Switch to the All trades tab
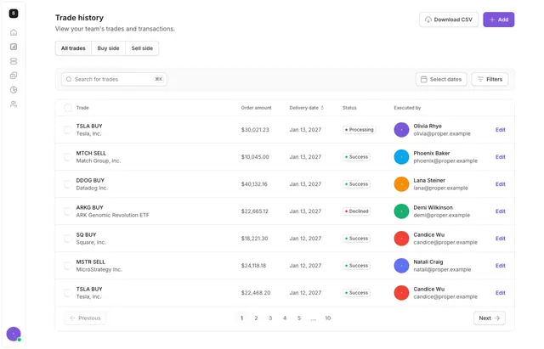 (x=73, y=48)
